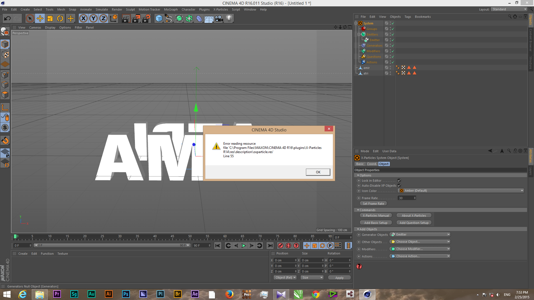534x300 pixels.
Task: Toggle Lock in Editor checkbox
Action: (399, 181)
